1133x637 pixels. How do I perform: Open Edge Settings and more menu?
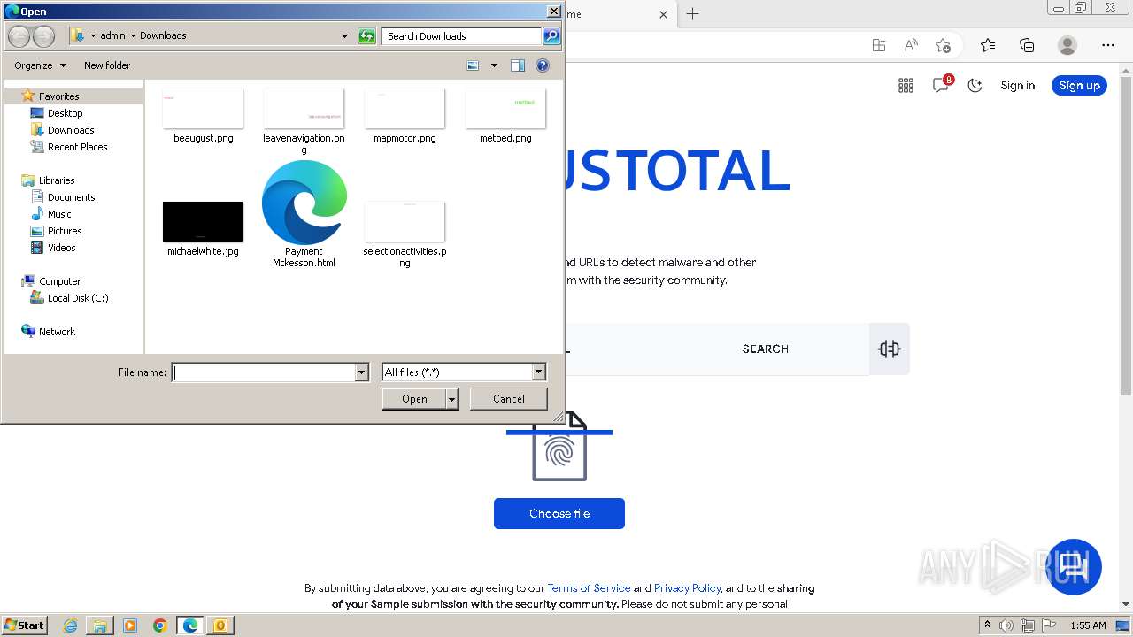[1108, 45]
